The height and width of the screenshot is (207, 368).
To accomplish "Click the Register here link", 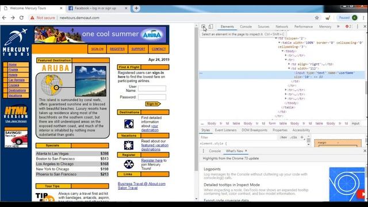I will tap(152, 160).
